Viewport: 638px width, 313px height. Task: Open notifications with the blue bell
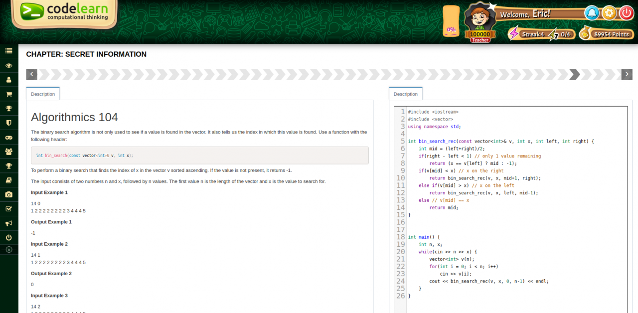tap(592, 13)
